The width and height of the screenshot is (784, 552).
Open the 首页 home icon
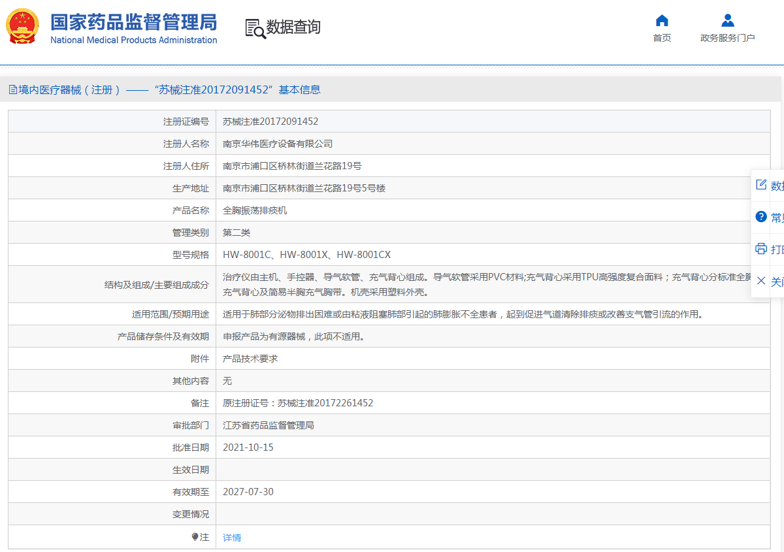point(662,20)
